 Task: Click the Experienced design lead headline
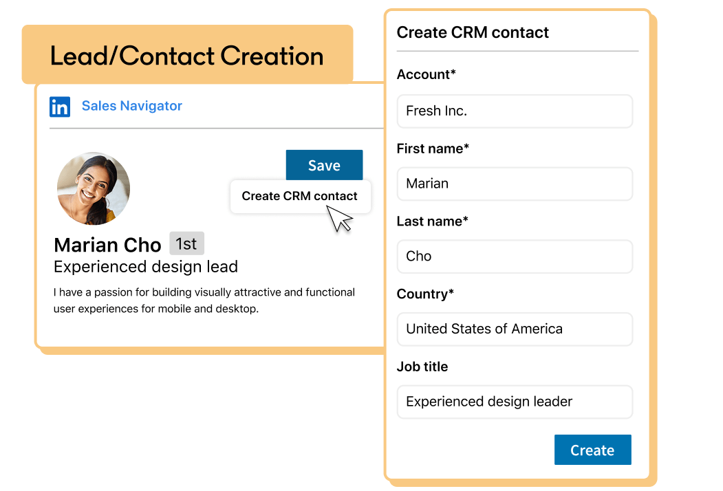point(145,267)
